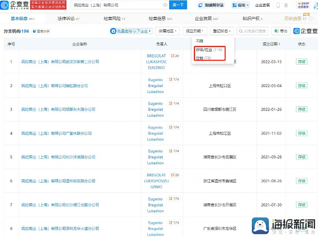Sort by 成立日期 column header
318x237 pixels.
click(271, 44)
